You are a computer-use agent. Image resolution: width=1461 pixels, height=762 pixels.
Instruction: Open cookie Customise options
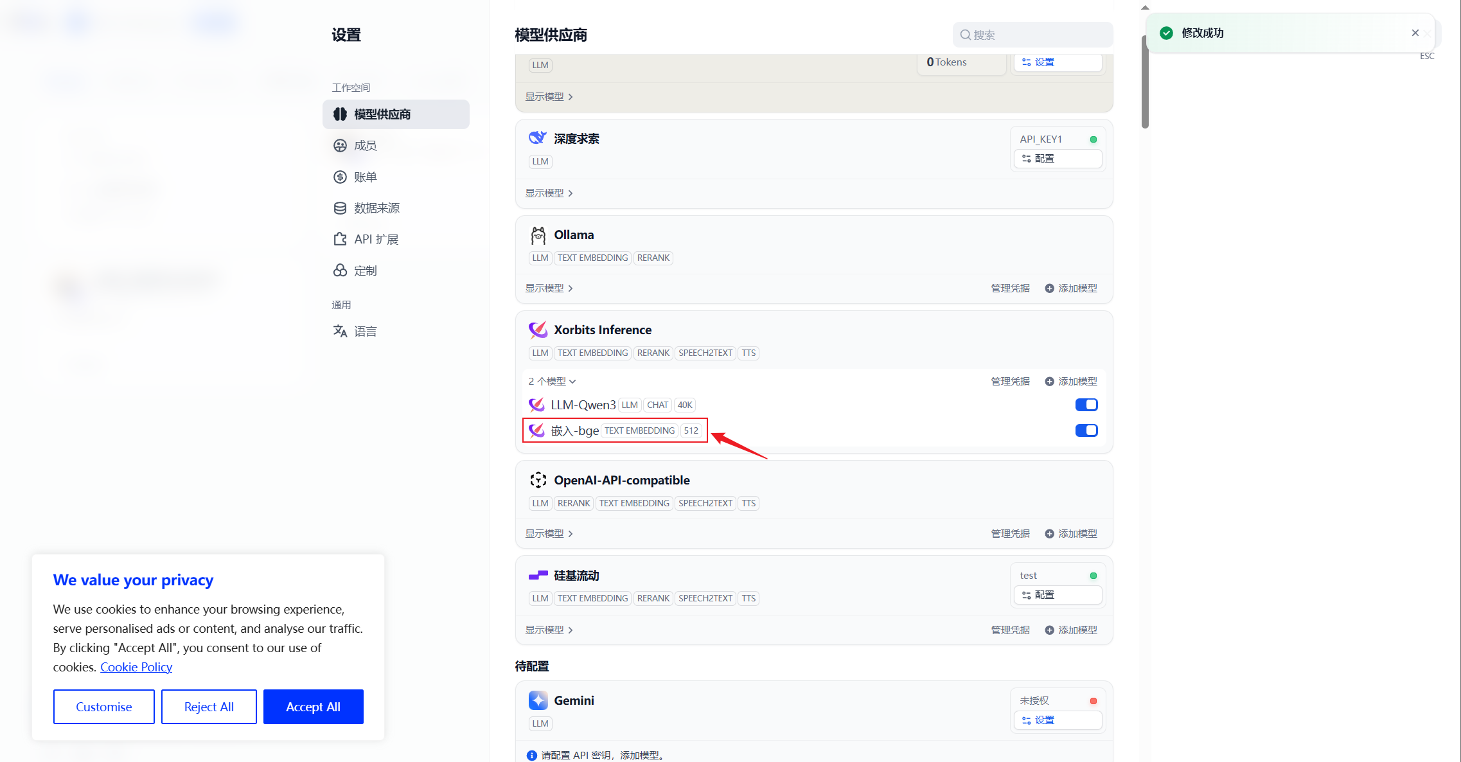click(x=104, y=707)
